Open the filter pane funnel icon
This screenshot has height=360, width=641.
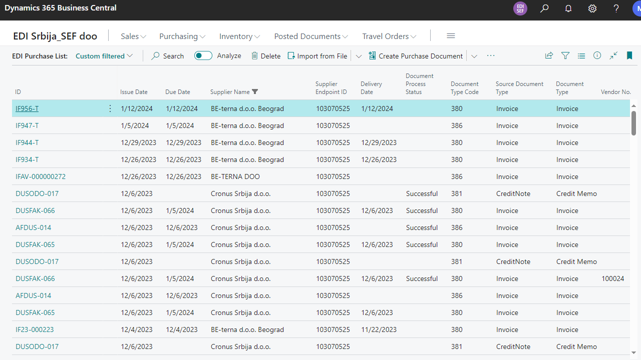[x=565, y=56]
